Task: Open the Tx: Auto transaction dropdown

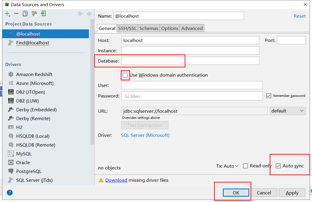Action: pyautogui.click(x=227, y=166)
